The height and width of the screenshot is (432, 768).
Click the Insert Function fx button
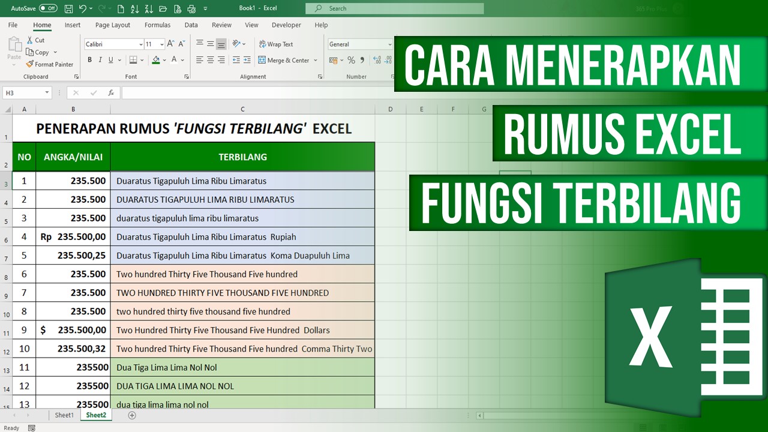pos(111,92)
